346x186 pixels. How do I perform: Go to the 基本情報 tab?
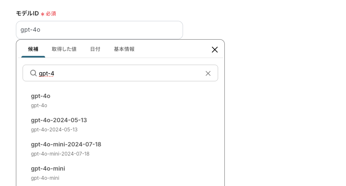124,49
